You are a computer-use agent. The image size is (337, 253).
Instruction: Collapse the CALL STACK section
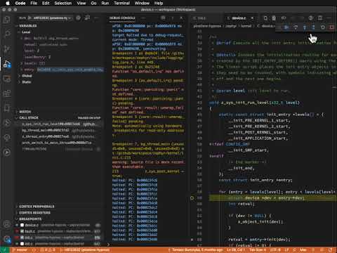[x=29, y=117]
